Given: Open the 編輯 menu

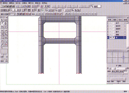Looking at the screenshot, I should (11, 3).
